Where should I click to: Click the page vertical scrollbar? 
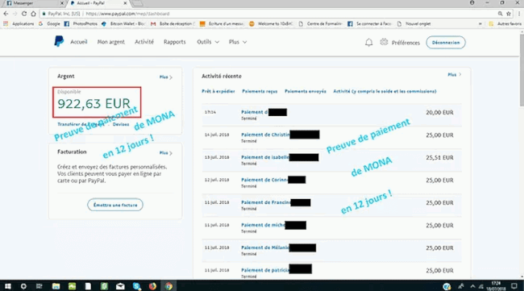point(521,154)
